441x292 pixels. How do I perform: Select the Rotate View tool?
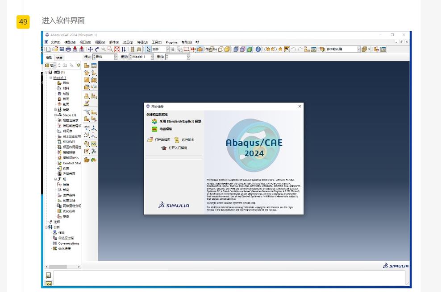pyautogui.click(x=97, y=49)
